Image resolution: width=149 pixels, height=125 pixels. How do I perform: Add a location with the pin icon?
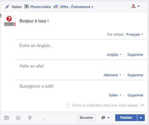coord(30,118)
